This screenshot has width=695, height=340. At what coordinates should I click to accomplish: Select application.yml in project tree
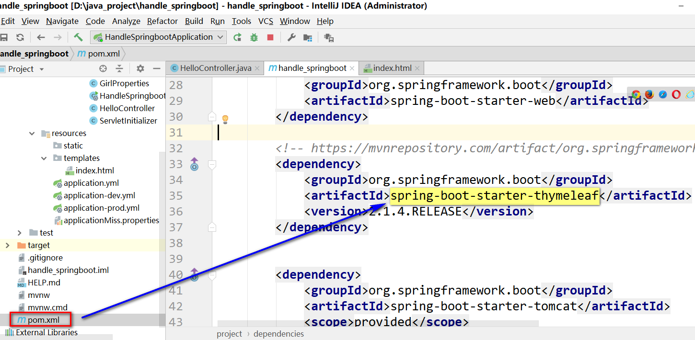coord(86,183)
